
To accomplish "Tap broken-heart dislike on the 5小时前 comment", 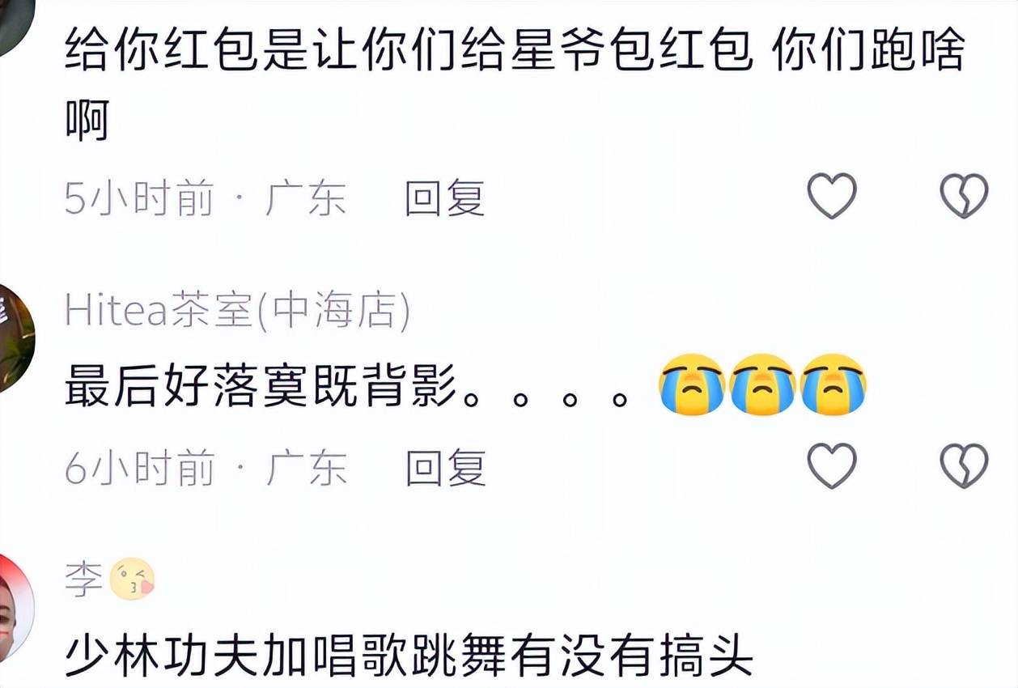I will [x=964, y=196].
